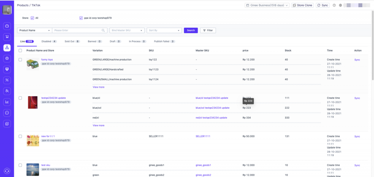The height and width of the screenshot is (177, 374).
Task: Open the ginee_goods1 master SKU link
Action: [x=203, y=165]
